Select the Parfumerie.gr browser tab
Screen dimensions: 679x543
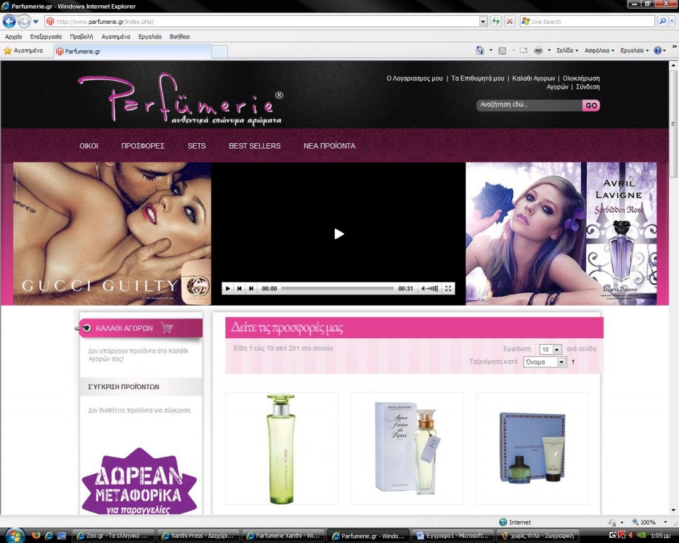pyautogui.click(x=133, y=51)
